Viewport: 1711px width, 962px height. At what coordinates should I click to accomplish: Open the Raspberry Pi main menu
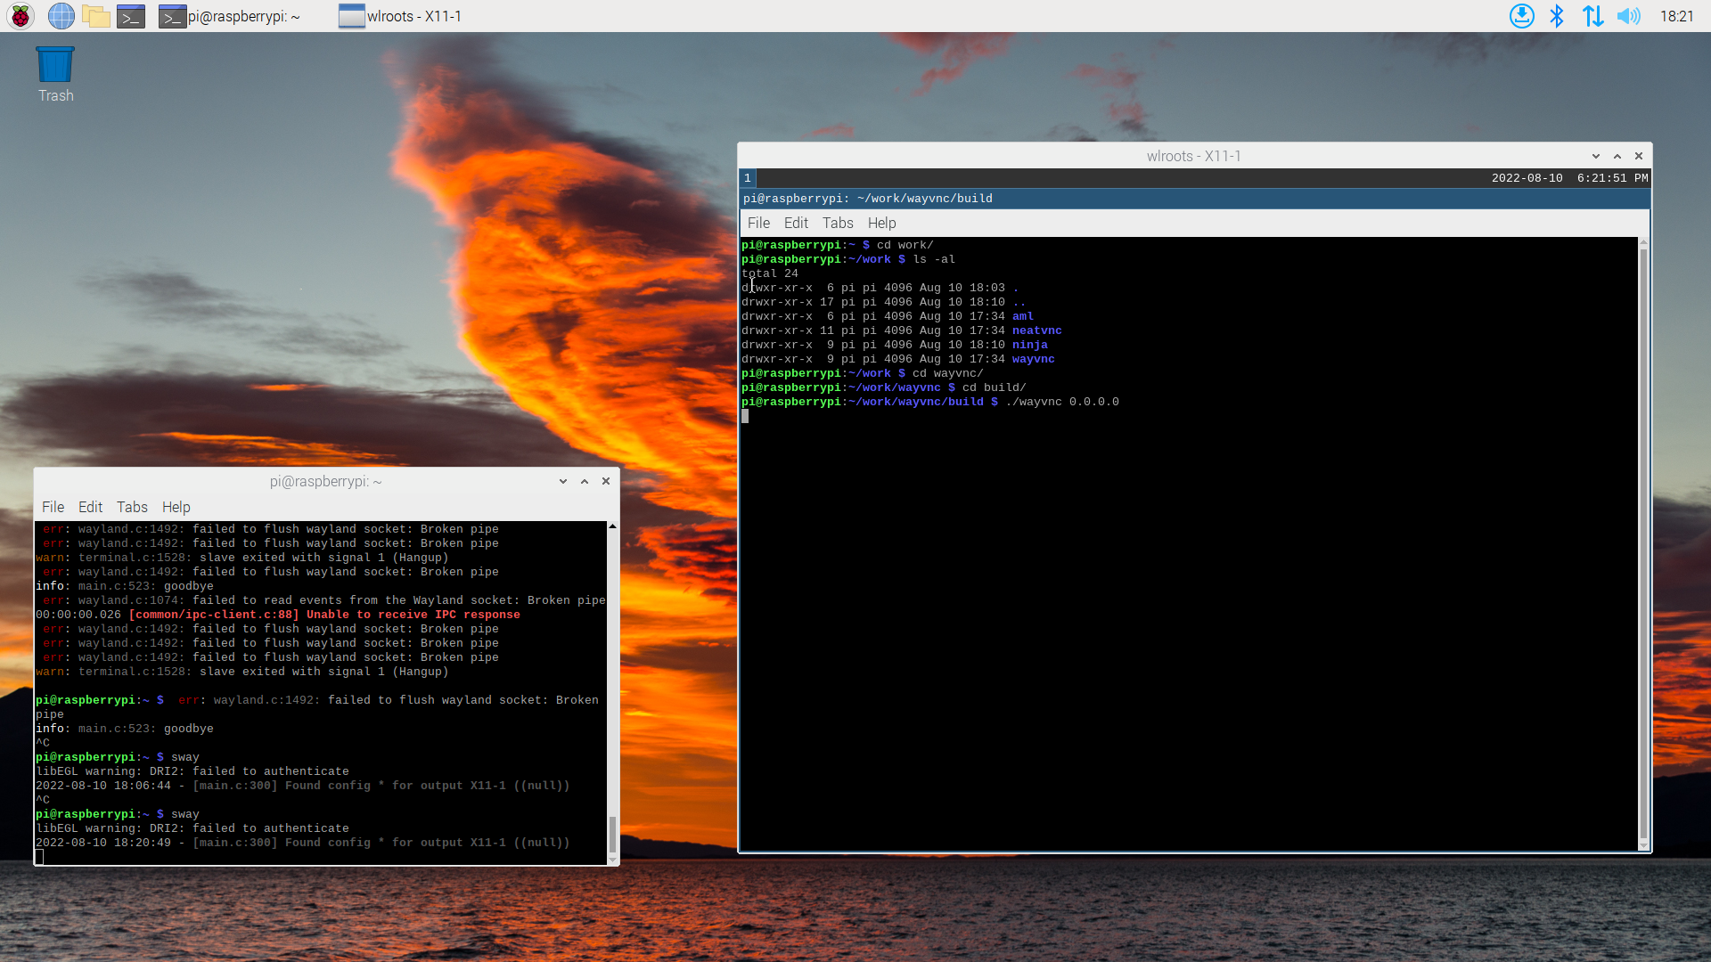pos(20,16)
